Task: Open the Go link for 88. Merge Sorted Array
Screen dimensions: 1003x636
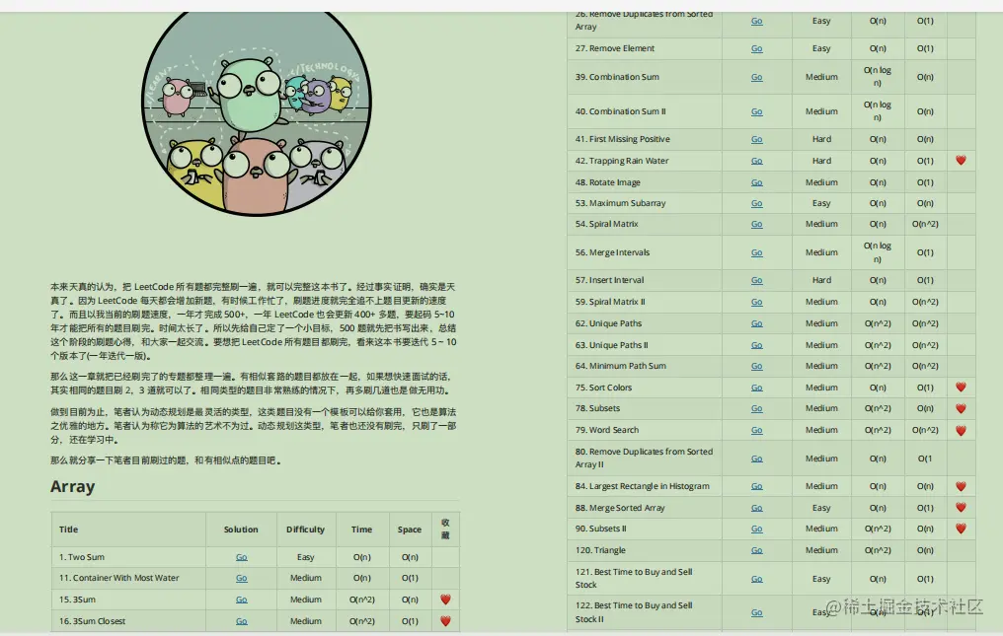Action: [x=757, y=508]
